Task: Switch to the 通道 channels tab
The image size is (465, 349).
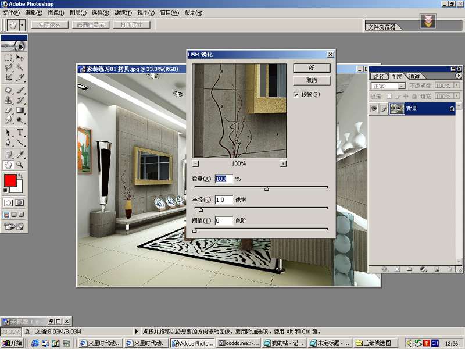Action: [x=414, y=76]
